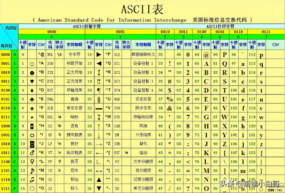Select the downward arrow for decimal 25
Screen dimensions: 285x193
pyautogui.click(x=99, y=136)
